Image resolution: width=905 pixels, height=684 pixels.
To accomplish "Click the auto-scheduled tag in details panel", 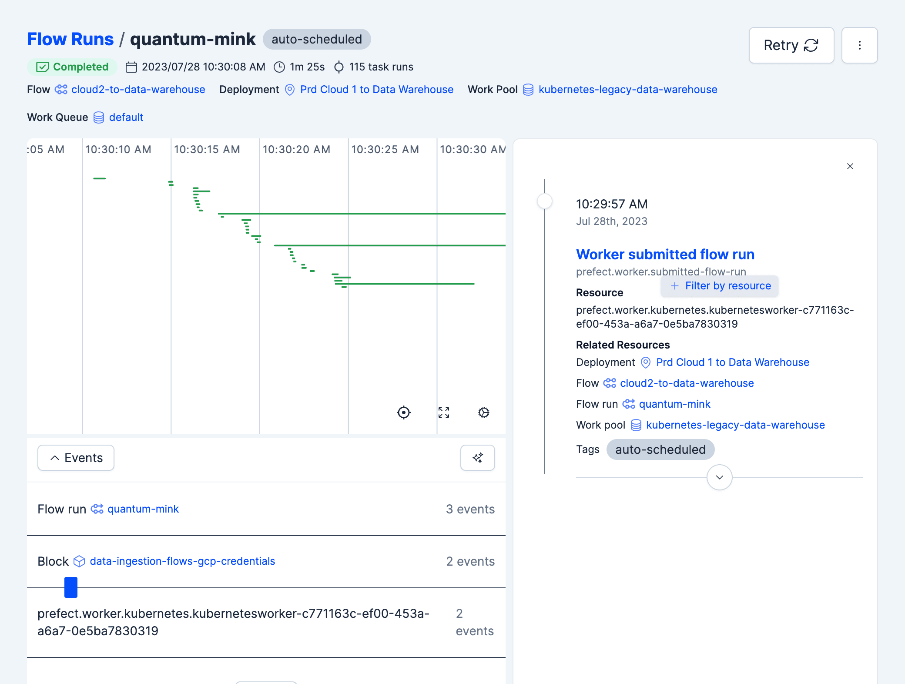I will click(x=660, y=449).
